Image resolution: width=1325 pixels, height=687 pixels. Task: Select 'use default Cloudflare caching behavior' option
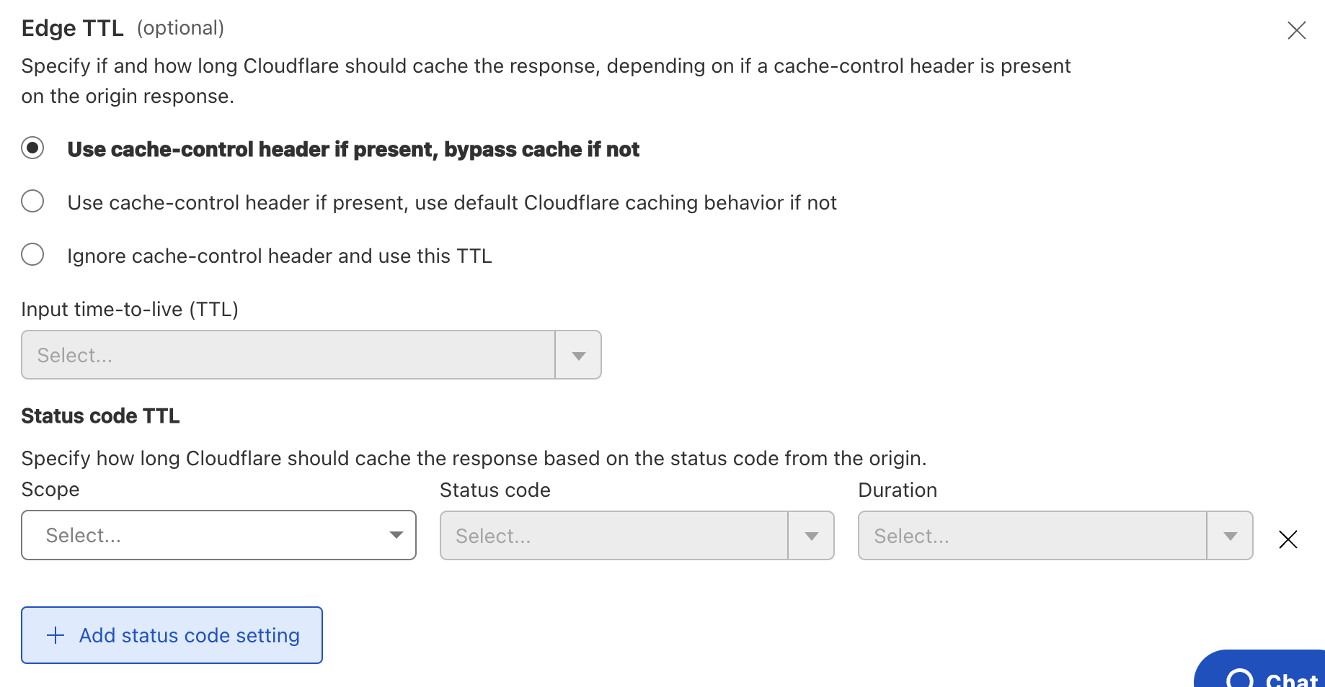point(32,202)
